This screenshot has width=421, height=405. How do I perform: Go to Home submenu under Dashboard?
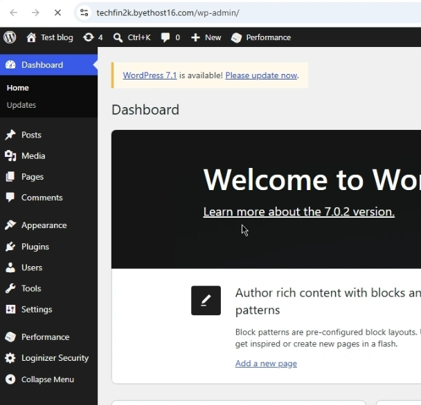(x=18, y=88)
